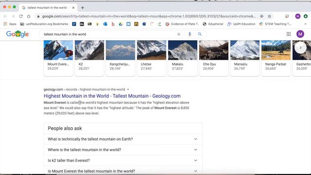Select the Makalu mountain card

(x=183, y=58)
